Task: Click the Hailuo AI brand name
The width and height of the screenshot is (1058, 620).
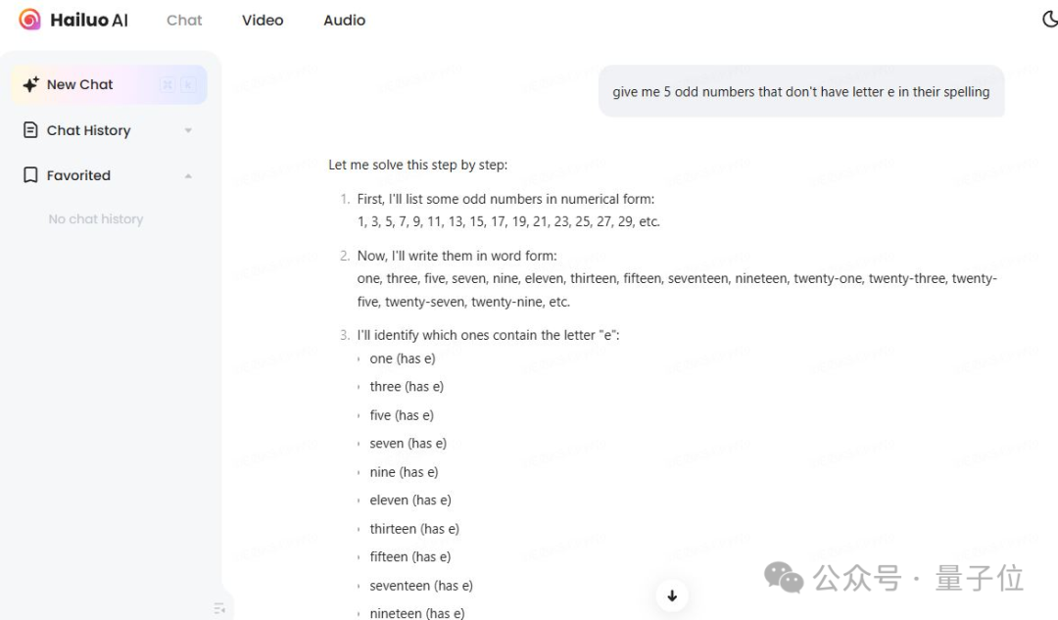Action: coord(89,21)
